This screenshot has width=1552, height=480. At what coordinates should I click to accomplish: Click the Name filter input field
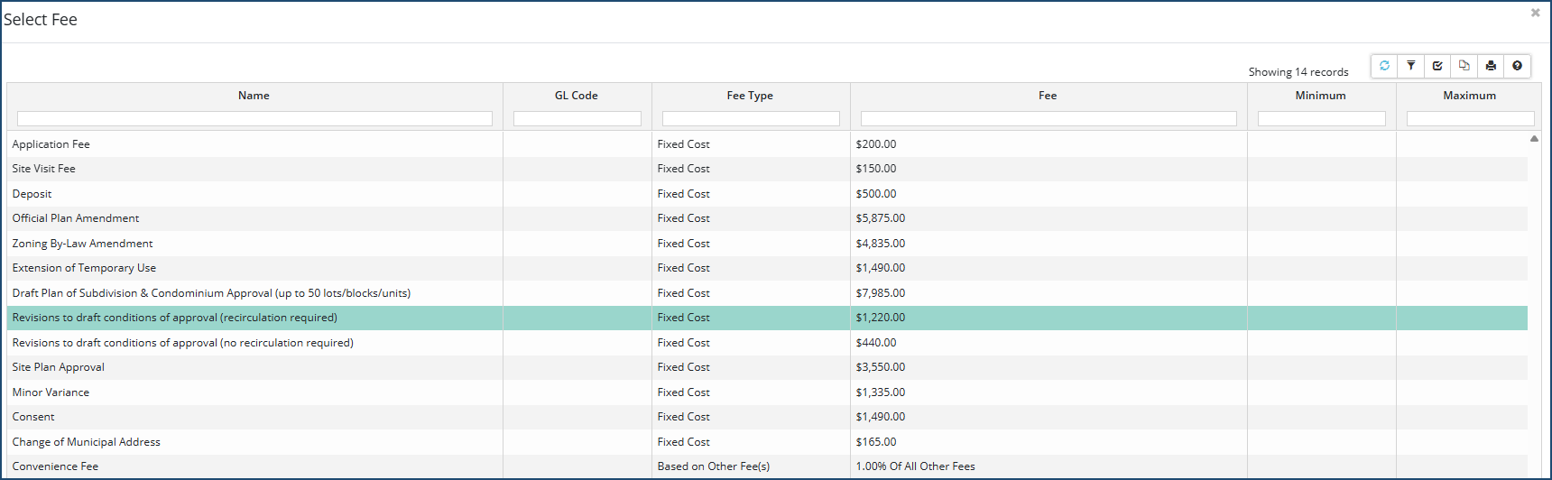pyautogui.click(x=254, y=119)
